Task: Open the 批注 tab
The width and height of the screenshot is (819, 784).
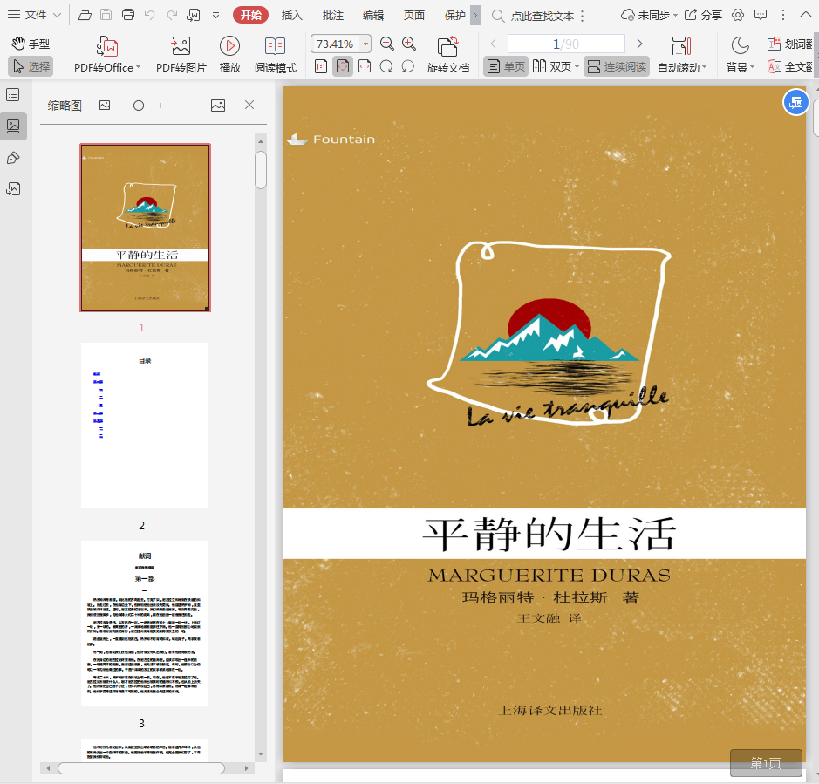Action: [332, 15]
